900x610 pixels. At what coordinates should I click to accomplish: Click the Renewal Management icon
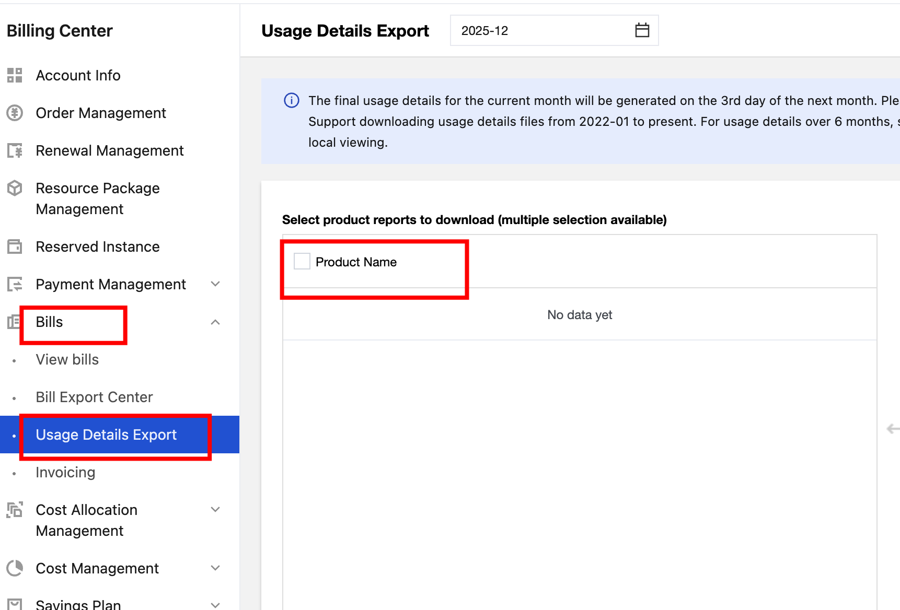[x=15, y=150]
